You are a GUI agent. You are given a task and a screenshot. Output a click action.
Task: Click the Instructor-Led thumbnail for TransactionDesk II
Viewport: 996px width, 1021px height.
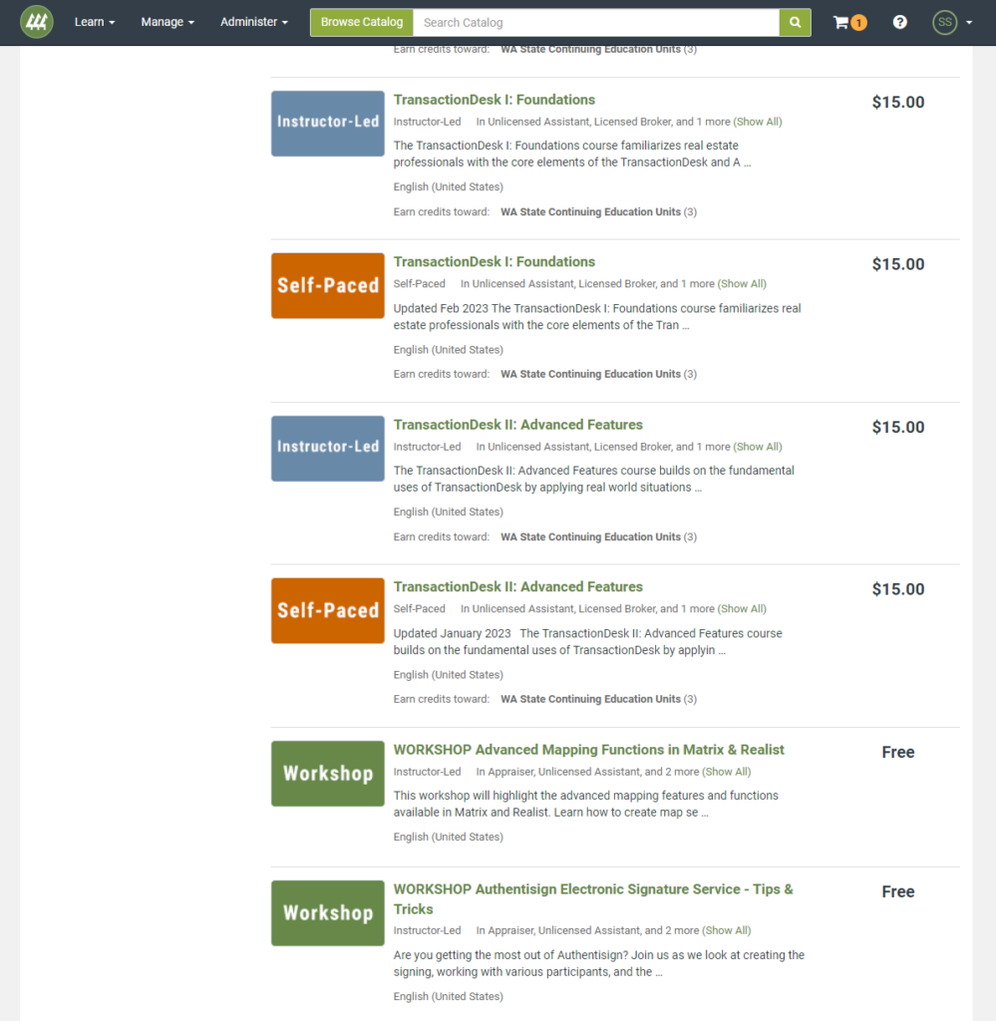click(x=327, y=448)
